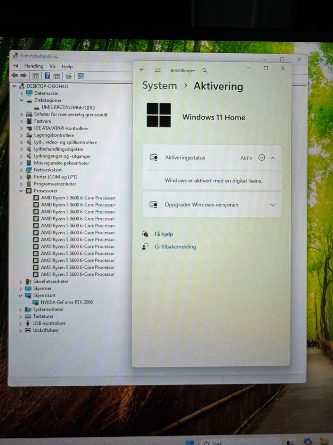Select Porter (COM og LPT) entry
Image resolution: width=333 pixels, height=445 pixels.
pos(55,177)
